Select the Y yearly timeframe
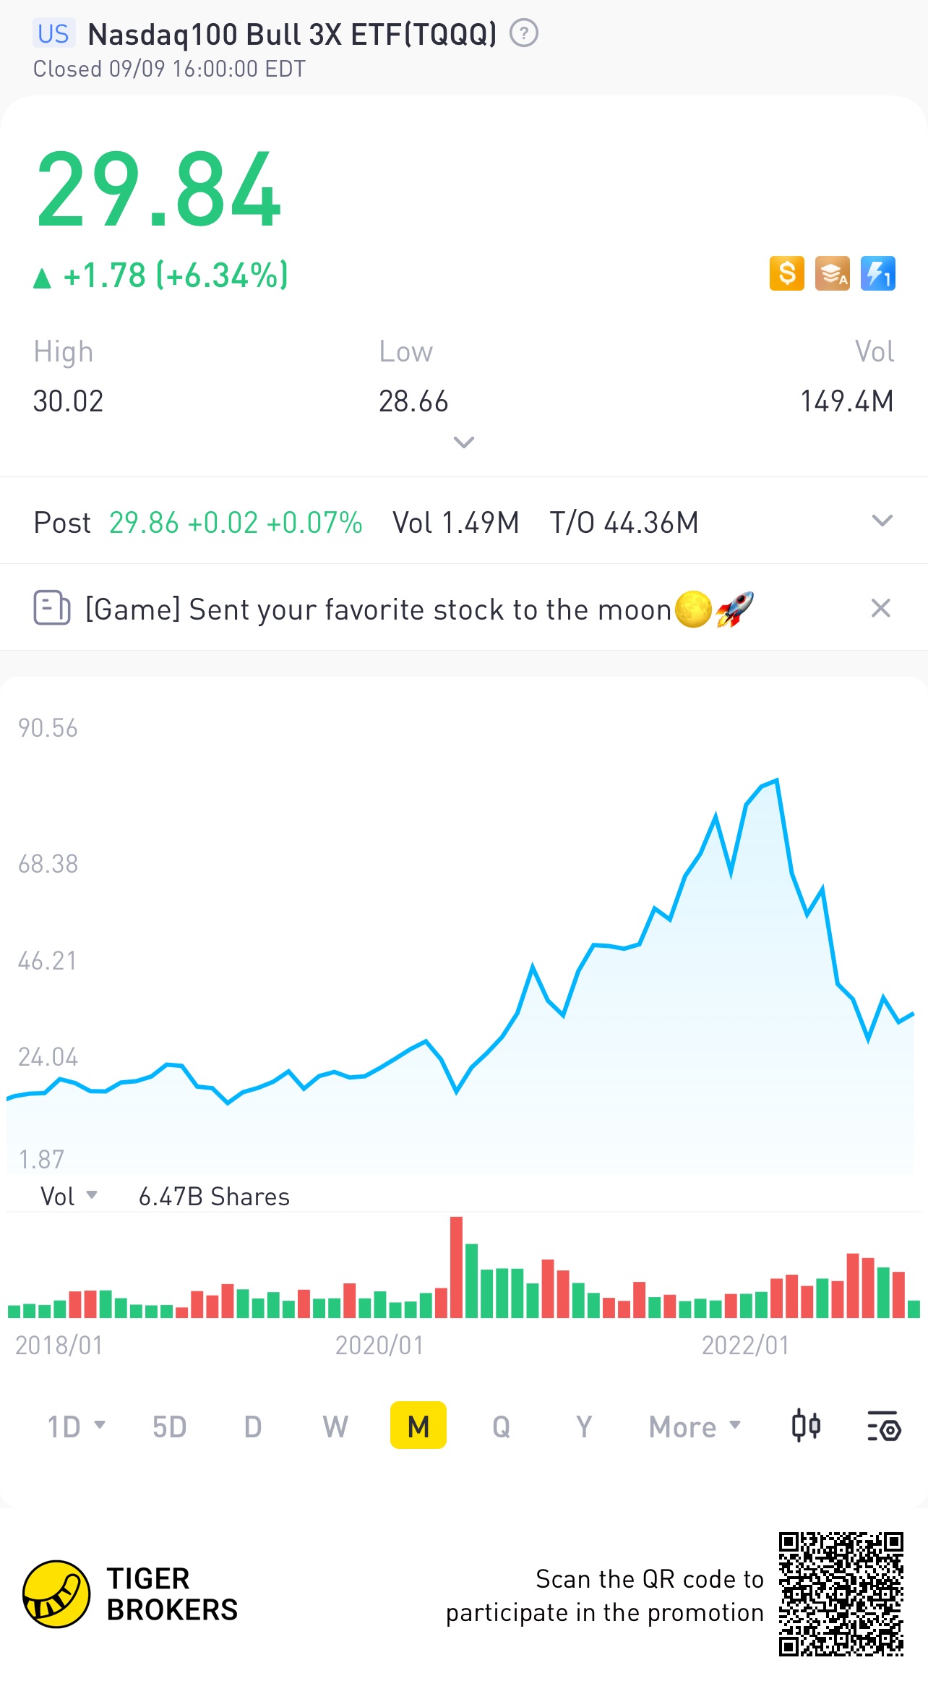Viewport: 928px width, 1681px height. pyautogui.click(x=584, y=1427)
